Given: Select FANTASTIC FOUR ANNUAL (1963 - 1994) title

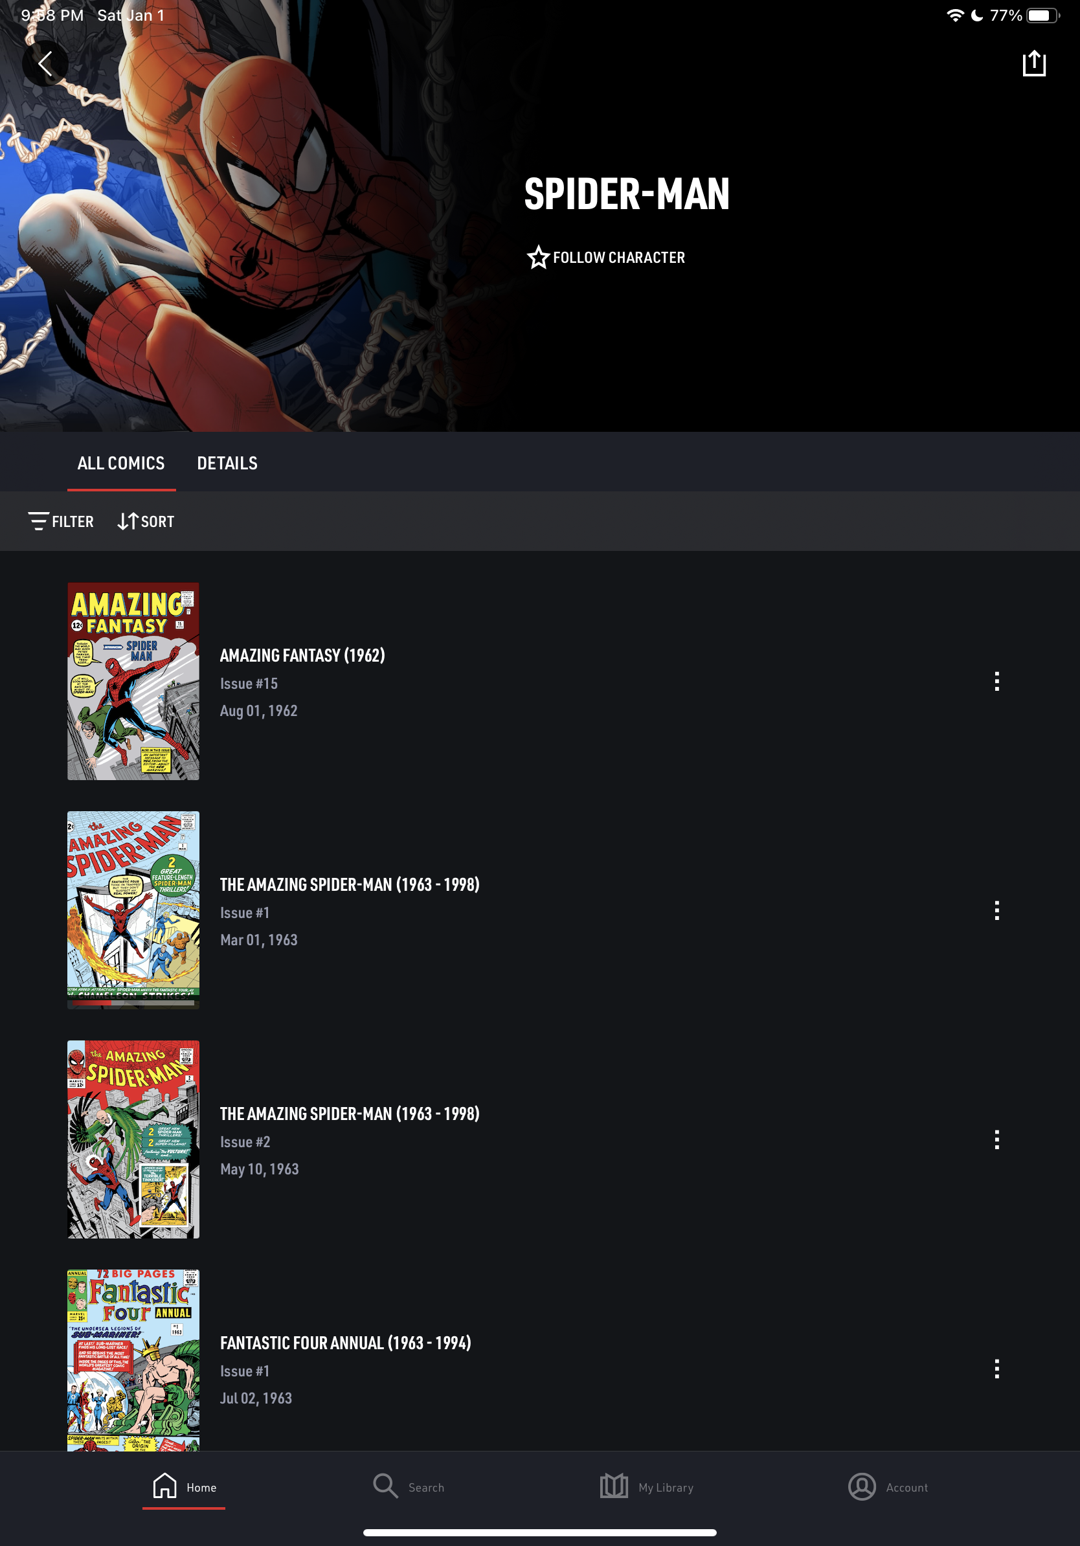Looking at the screenshot, I should click(345, 1343).
